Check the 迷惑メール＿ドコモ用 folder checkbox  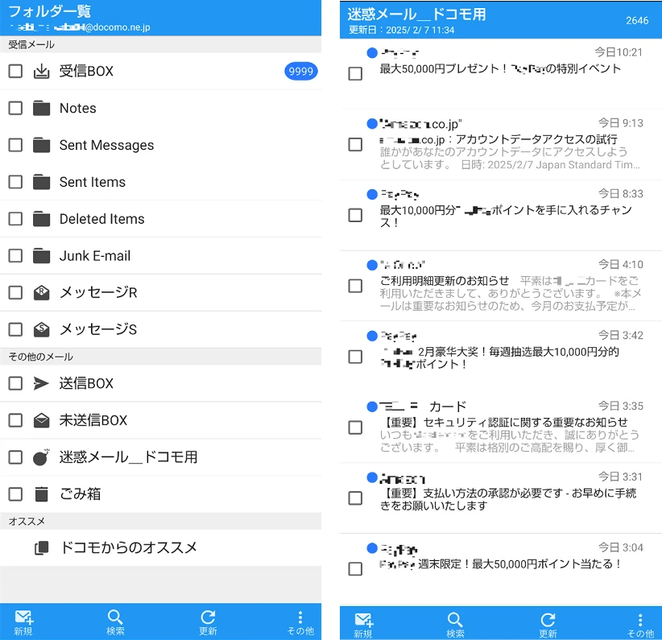click(15, 457)
